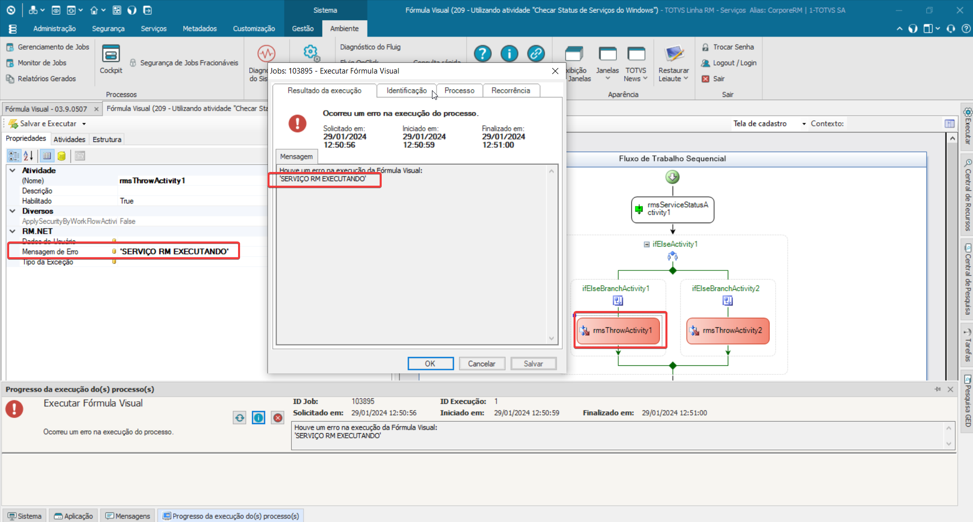This screenshot has height=522, width=973.
Task: Switch to the Processo tab in Jobs dialog
Action: [459, 90]
